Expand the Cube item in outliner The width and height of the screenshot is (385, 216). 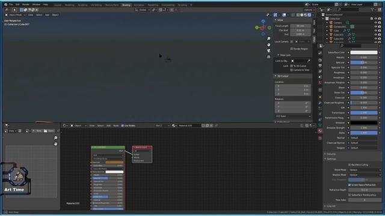pyautogui.click(x=327, y=31)
